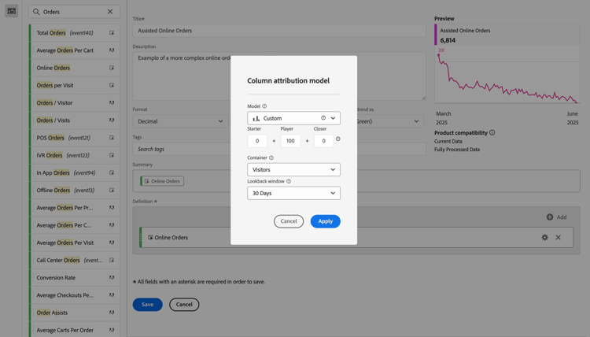Click the icon beside Orders / Visits
590x337 pixels.
(x=112, y=120)
